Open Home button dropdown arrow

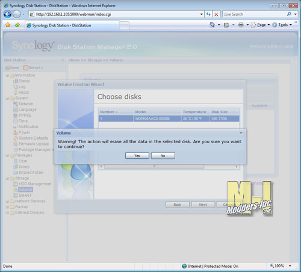click(x=219, y=25)
